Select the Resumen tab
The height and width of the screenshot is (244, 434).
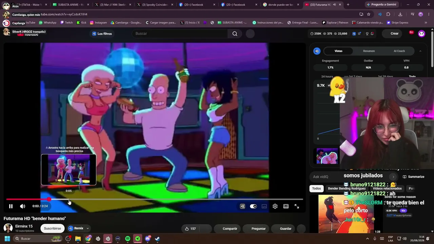coord(369,51)
